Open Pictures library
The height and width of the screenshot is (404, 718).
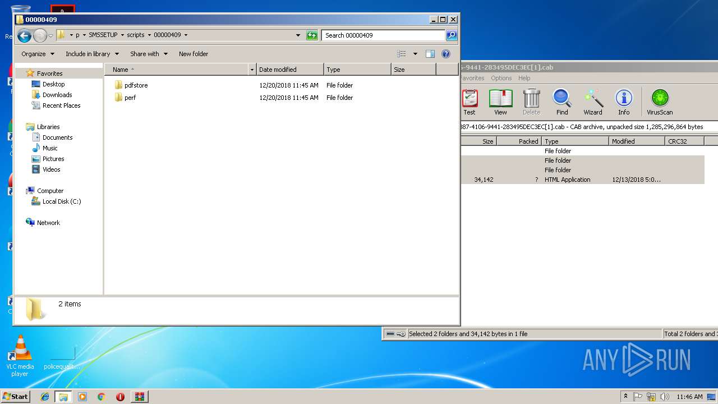(x=53, y=159)
